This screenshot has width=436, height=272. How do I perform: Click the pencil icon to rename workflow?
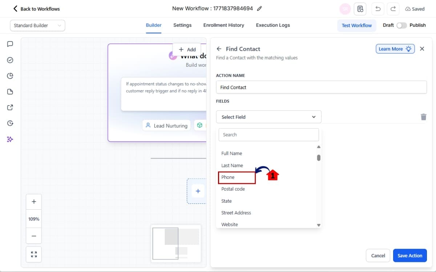[x=259, y=9]
